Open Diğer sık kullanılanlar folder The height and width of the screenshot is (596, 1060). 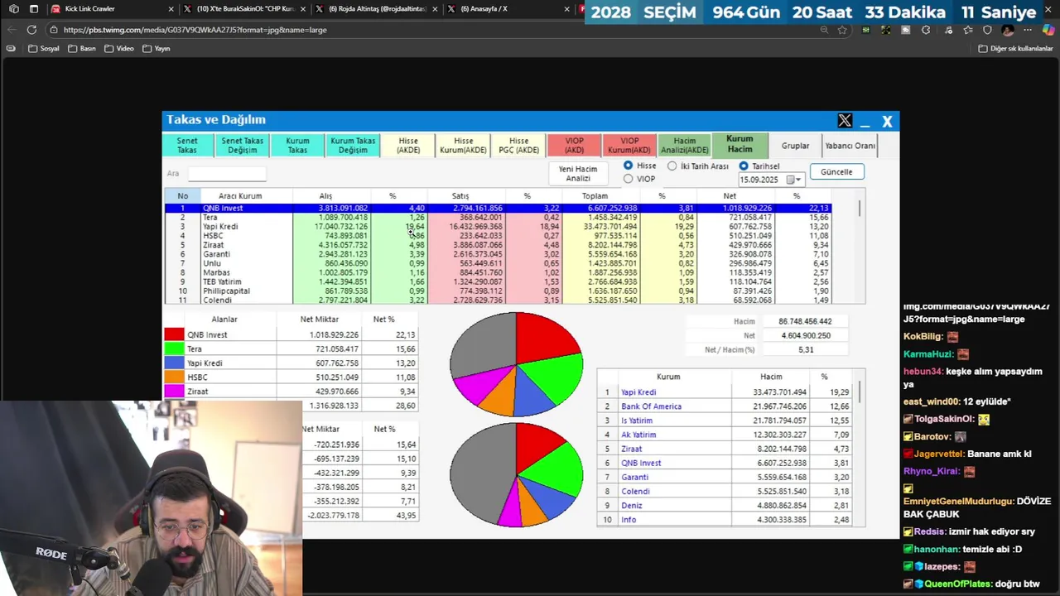click(x=1015, y=49)
